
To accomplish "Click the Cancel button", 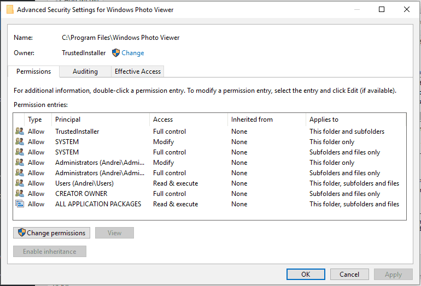I will [349, 275].
